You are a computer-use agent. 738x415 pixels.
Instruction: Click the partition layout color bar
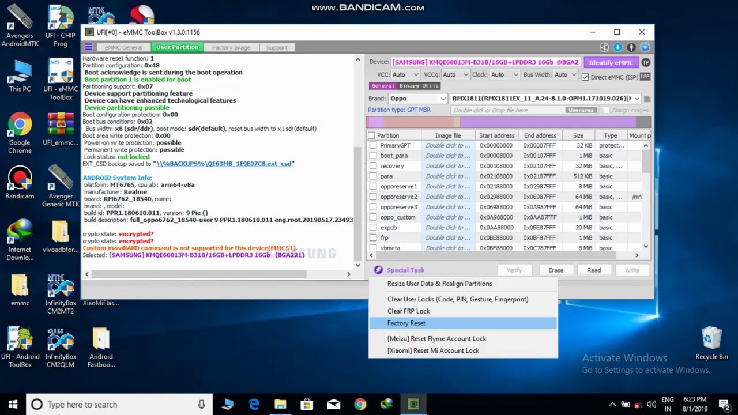[x=509, y=122]
